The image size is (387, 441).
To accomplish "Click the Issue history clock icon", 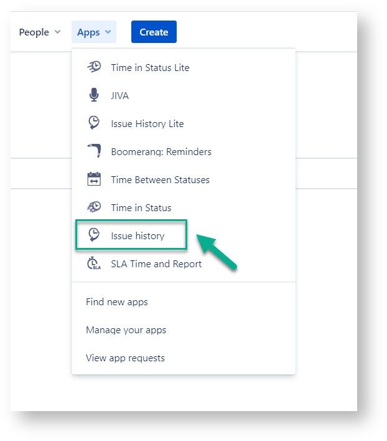I will click(x=94, y=235).
